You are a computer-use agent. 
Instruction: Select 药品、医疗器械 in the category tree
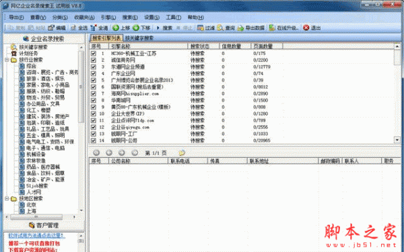43,167
